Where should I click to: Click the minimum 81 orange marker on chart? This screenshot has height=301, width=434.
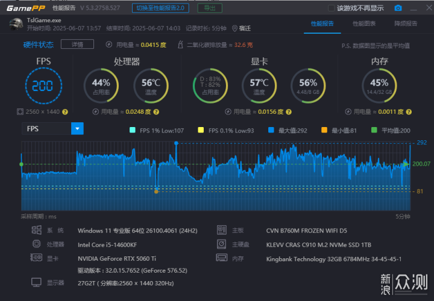pos(156,191)
